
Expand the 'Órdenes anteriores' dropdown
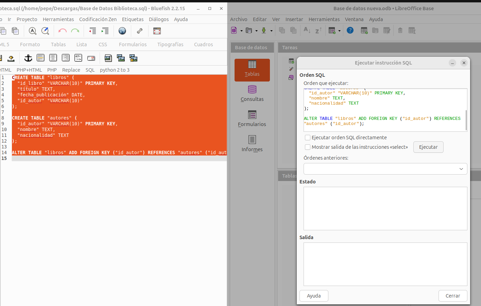click(x=461, y=169)
